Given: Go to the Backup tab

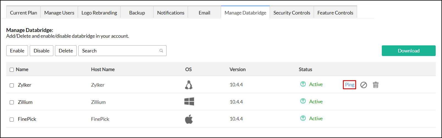Looking at the screenshot, I should 137,13.
